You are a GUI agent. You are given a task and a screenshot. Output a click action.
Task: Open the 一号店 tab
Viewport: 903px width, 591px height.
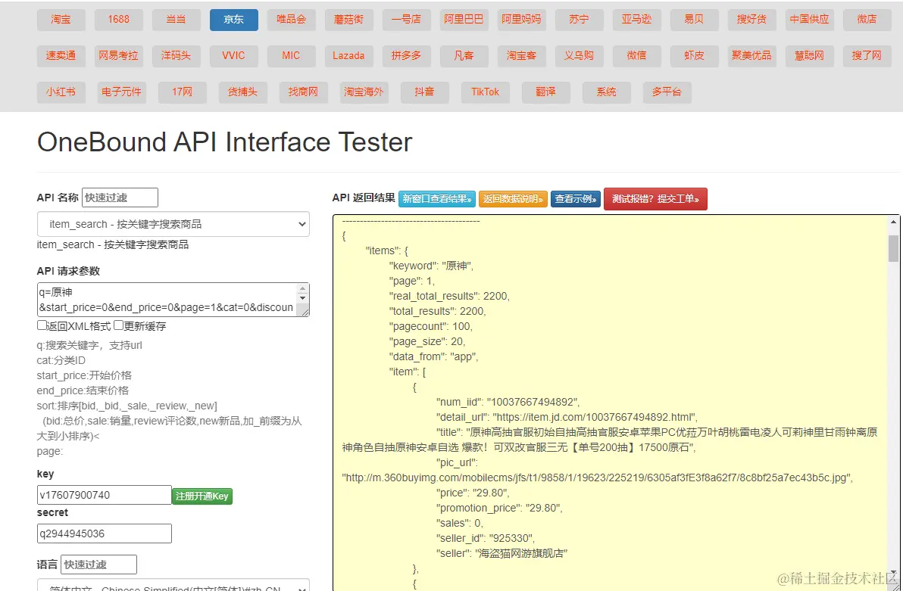407,20
